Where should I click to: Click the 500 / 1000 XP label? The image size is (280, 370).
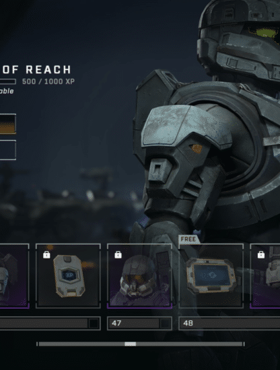click(x=48, y=81)
